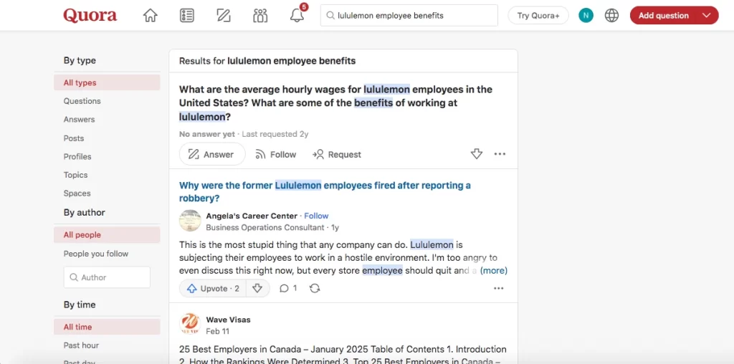Open the Following list icon

click(x=187, y=16)
